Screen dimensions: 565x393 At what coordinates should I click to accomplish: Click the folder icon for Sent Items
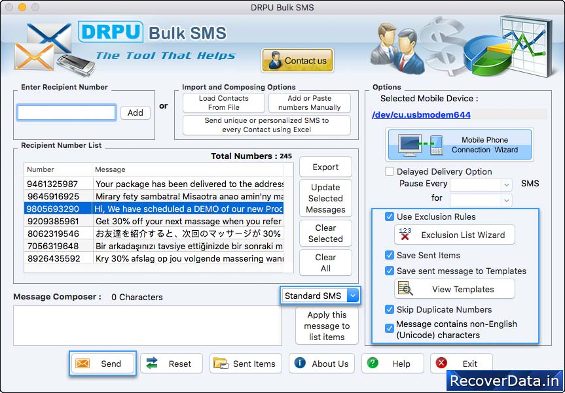(221, 364)
